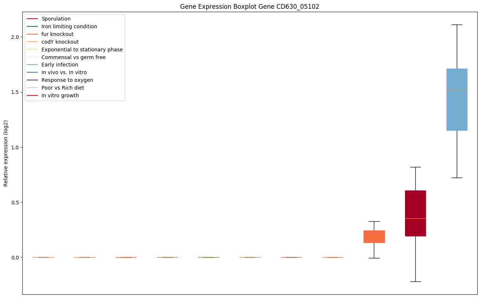Click 'Commensal vs germ free' legend entry
The height and width of the screenshot is (298, 481).
point(73,57)
